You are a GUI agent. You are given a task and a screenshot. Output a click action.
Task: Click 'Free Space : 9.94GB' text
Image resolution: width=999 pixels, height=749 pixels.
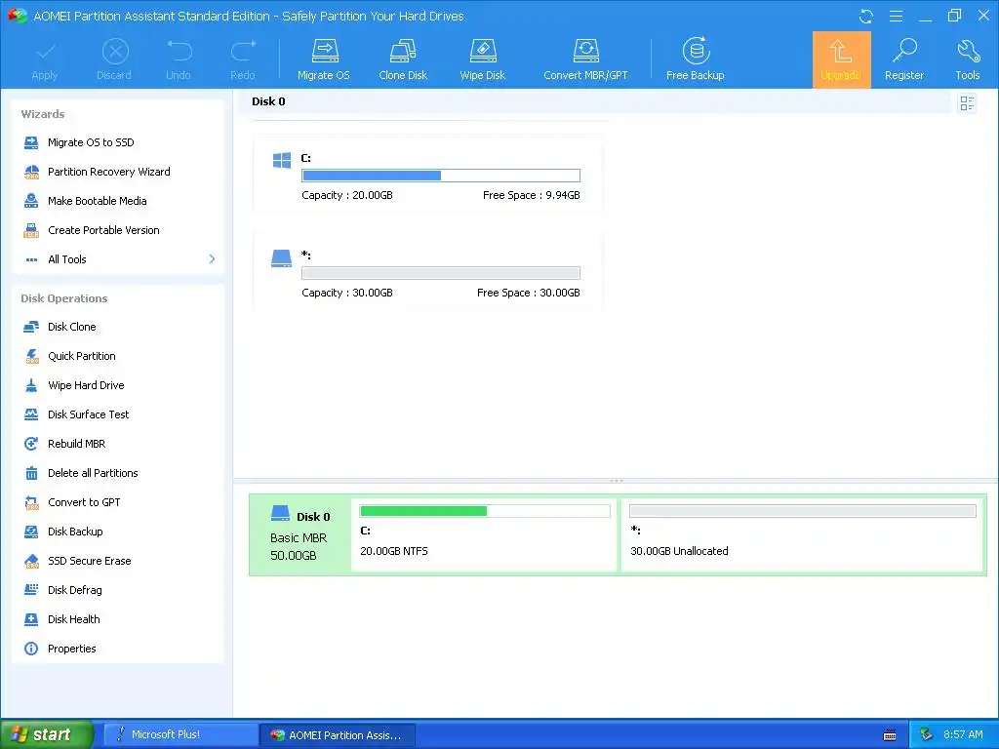(x=532, y=195)
